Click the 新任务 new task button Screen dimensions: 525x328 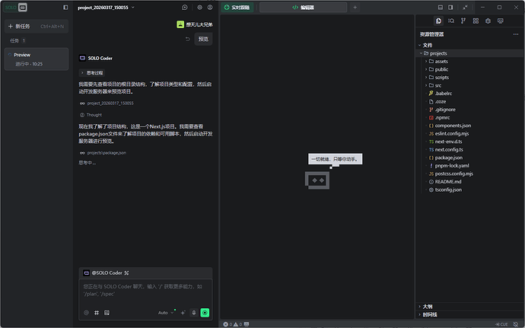click(22, 26)
